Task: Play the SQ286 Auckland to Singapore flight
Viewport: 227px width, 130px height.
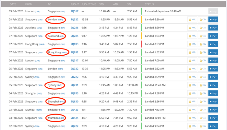Action: (213, 28)
